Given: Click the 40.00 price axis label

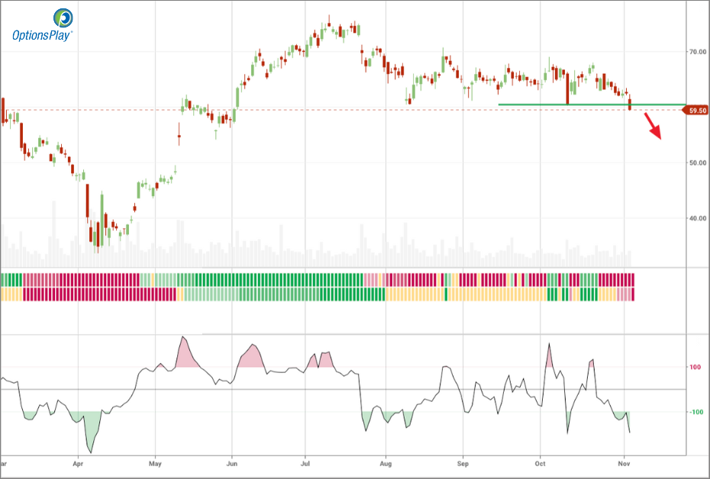Looking at the screenshot, I should [x=697, y=218].
